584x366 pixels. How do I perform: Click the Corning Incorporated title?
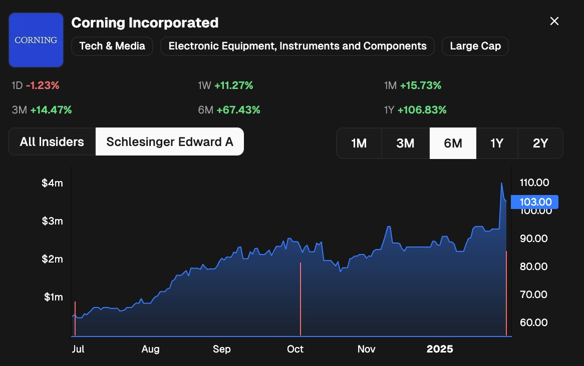[x=145, y=22]
